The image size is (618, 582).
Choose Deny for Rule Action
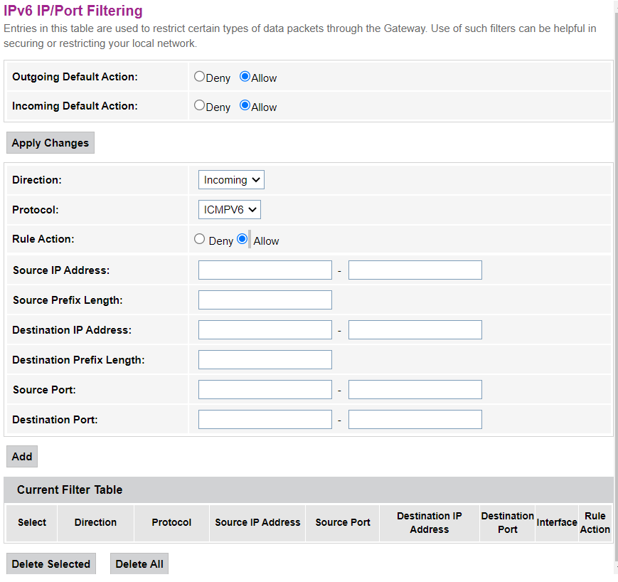tap(200, 239)
